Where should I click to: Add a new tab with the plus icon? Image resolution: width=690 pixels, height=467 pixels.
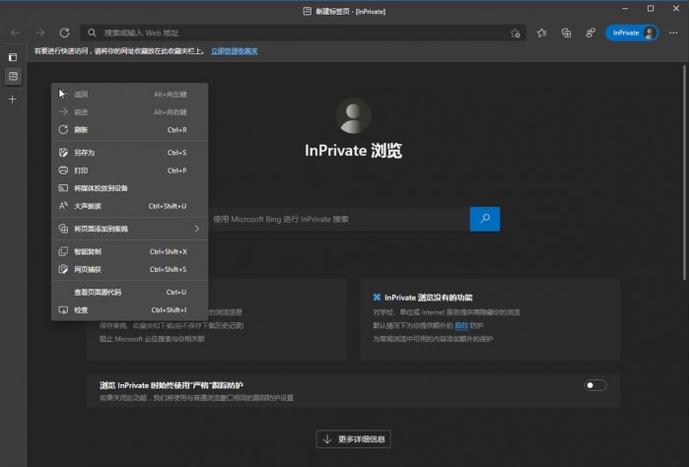click(x=13, y=100)
